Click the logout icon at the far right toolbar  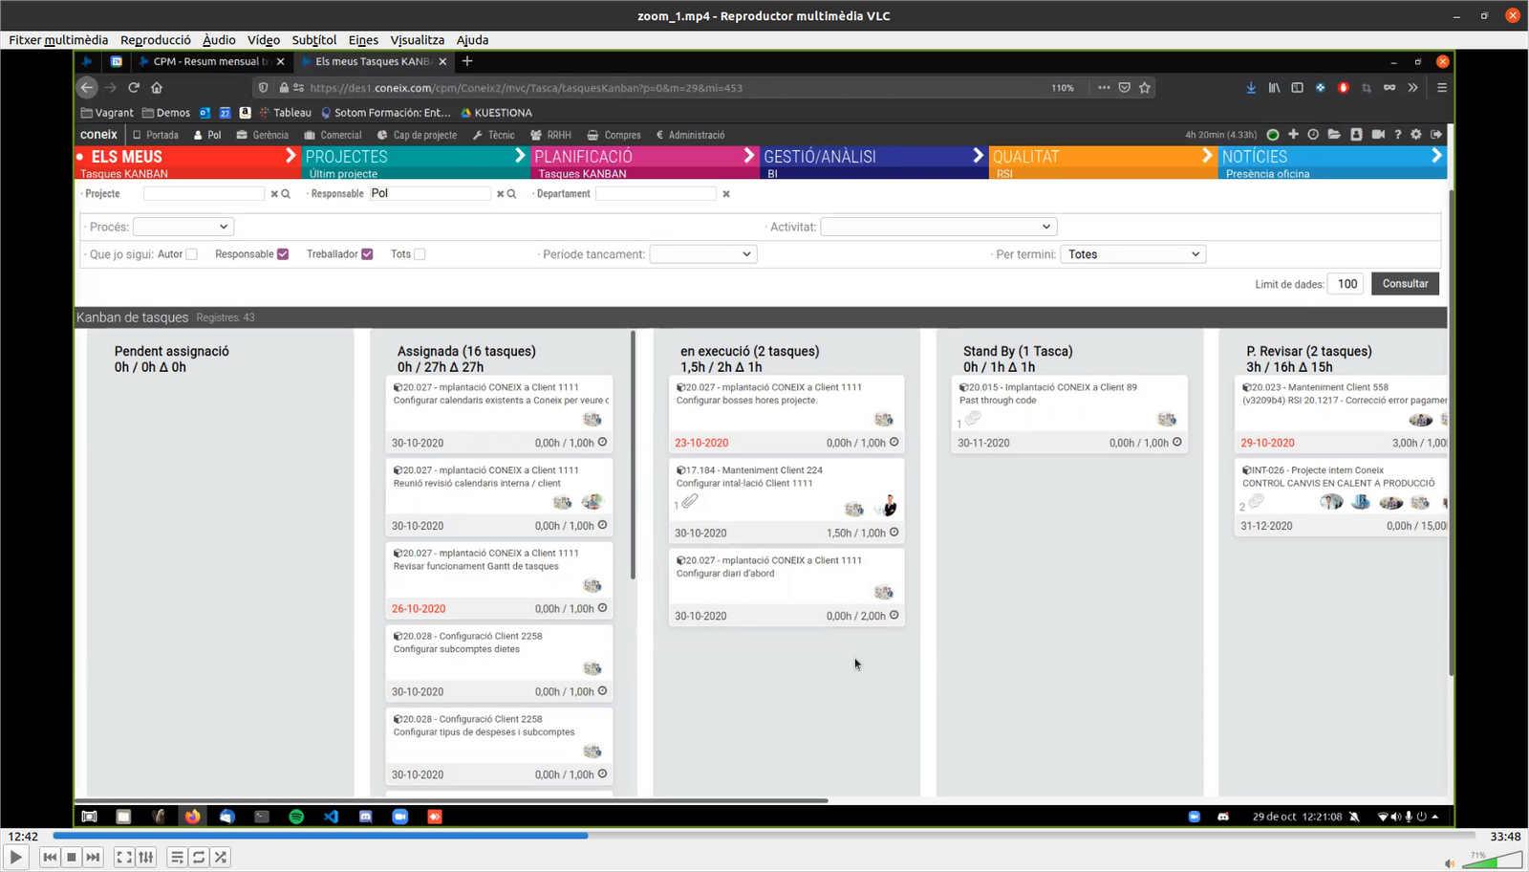(1436, 135)
